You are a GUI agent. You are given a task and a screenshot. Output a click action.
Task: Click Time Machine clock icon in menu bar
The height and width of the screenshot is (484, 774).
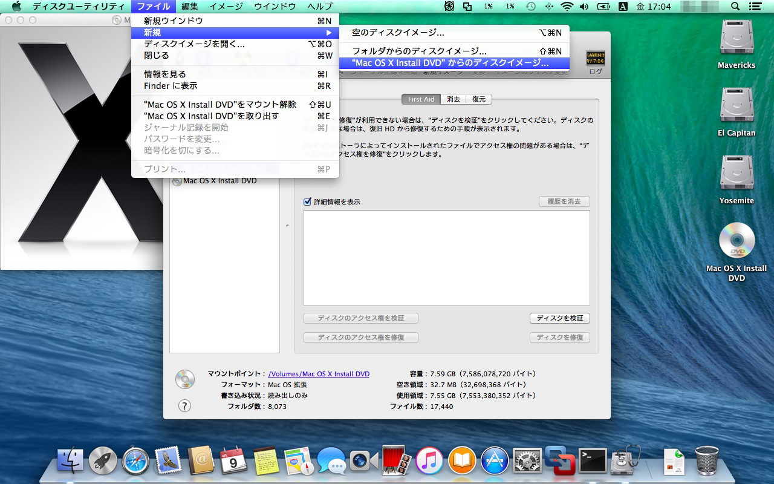point(530,7)
